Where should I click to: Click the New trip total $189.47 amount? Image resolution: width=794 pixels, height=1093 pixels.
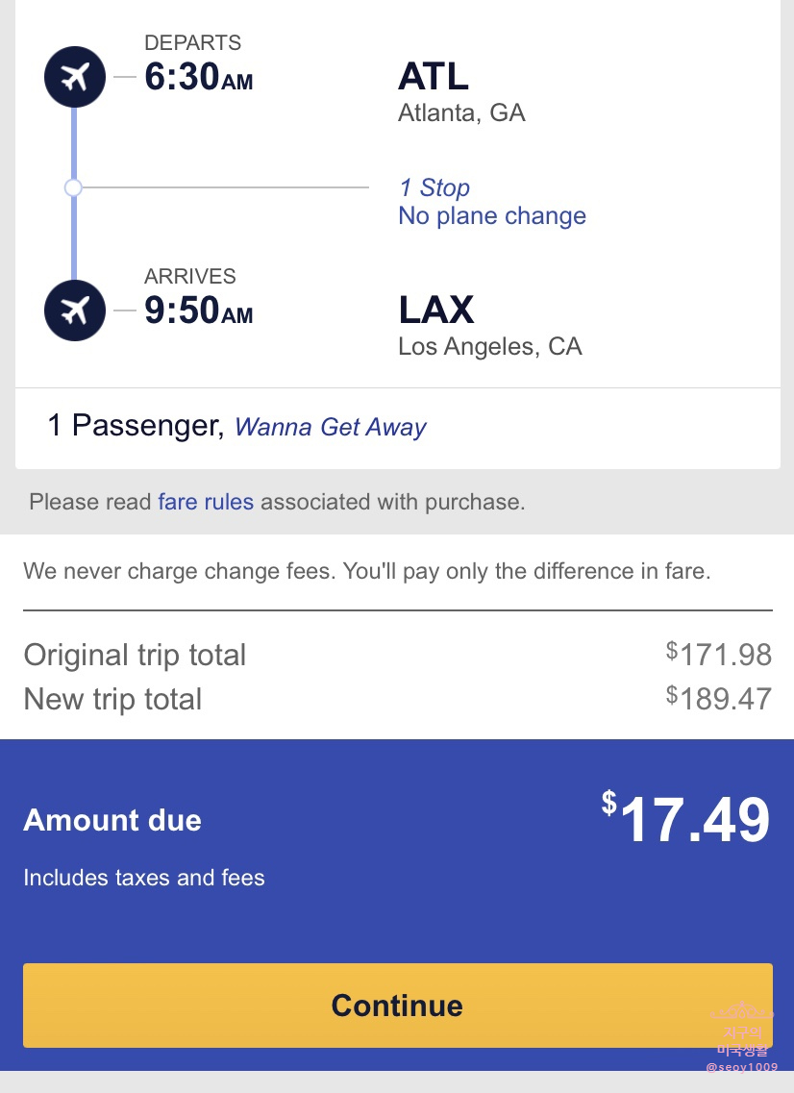(719, 699)
